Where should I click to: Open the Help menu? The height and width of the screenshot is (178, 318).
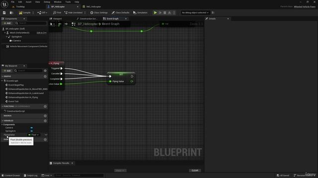tap(77, 2)
